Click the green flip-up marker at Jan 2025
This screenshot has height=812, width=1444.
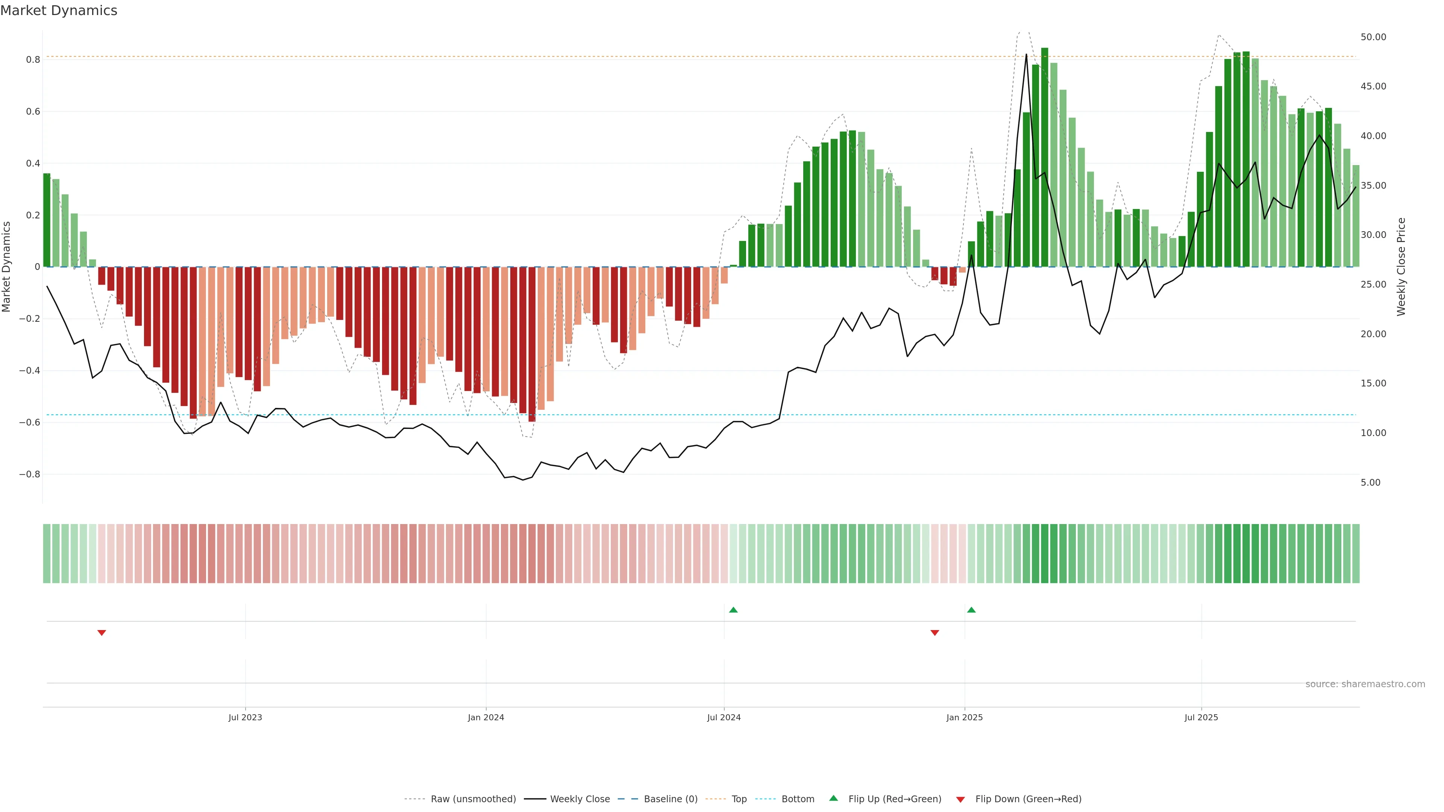(971, 610)
